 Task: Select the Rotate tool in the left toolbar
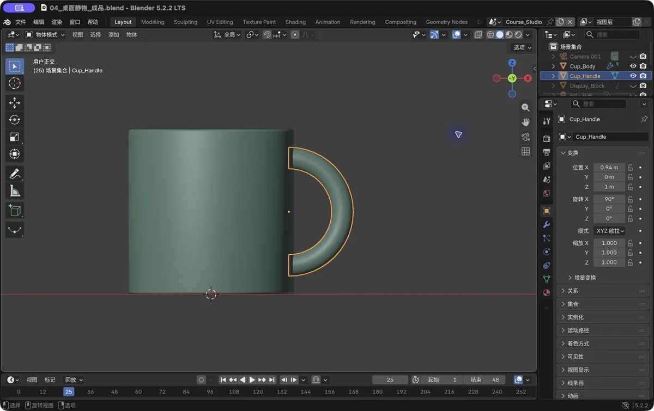[15, 120]
